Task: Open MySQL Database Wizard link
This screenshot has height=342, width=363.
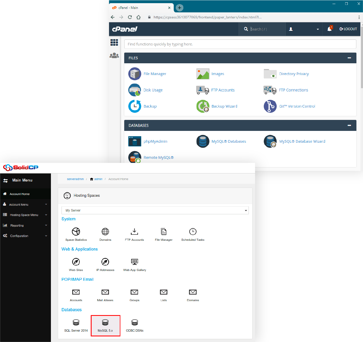Action: [x=302, y=141]
